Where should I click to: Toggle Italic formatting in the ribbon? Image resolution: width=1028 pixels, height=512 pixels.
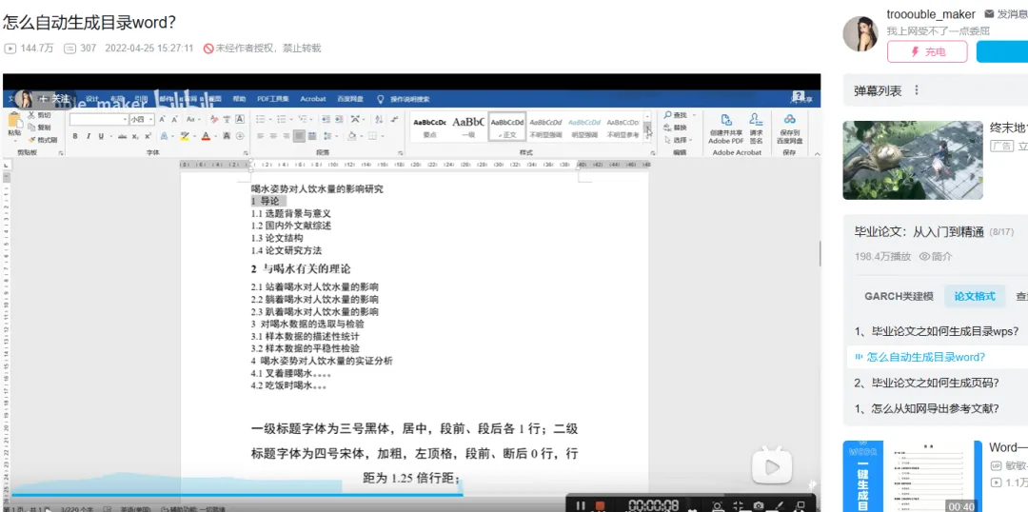(89, 136)
